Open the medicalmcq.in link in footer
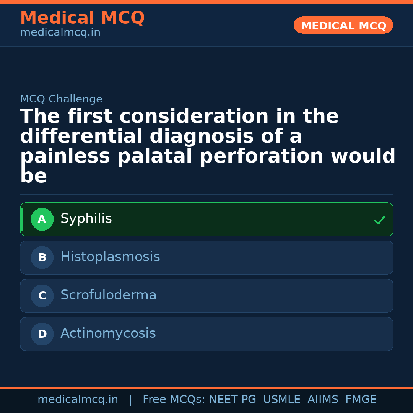The height and width of the screenshot is (413, 413). pos(78,400)
